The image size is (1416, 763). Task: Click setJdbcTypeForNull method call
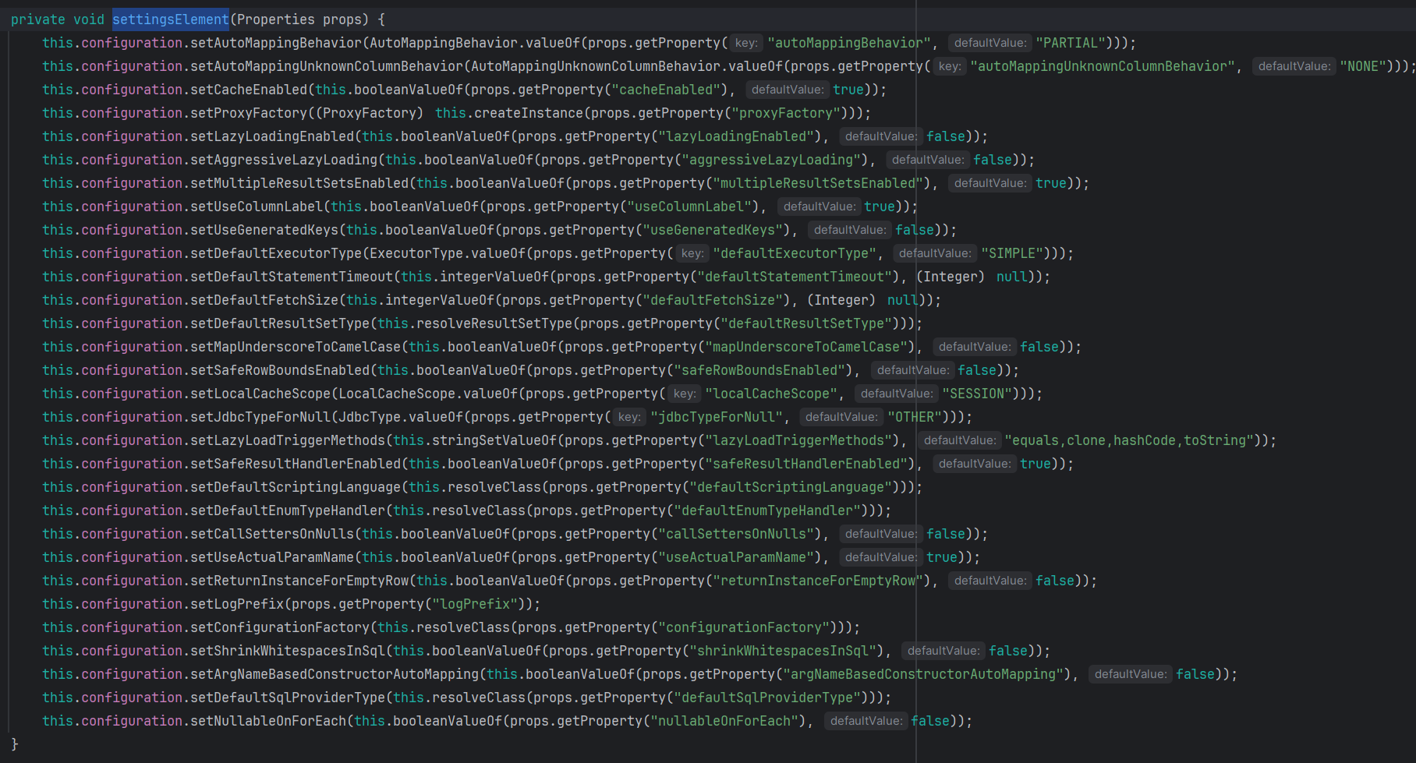260,417
